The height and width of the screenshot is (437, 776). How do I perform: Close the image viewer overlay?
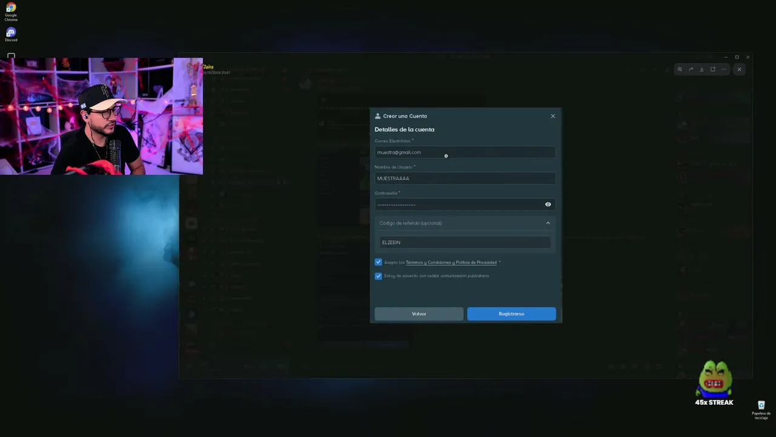(x=739, y=69)
